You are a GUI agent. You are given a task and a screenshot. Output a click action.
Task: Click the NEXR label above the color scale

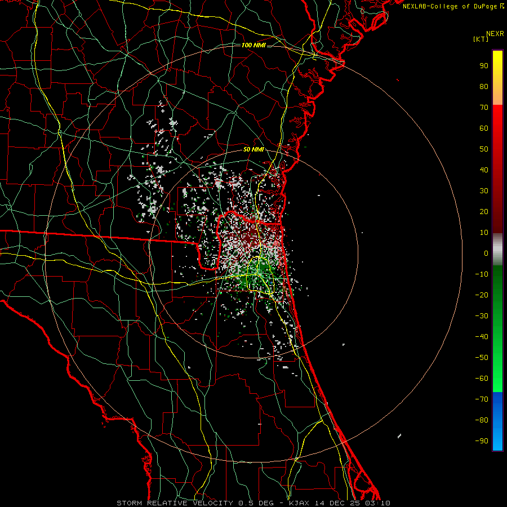[x=495, y=34]
